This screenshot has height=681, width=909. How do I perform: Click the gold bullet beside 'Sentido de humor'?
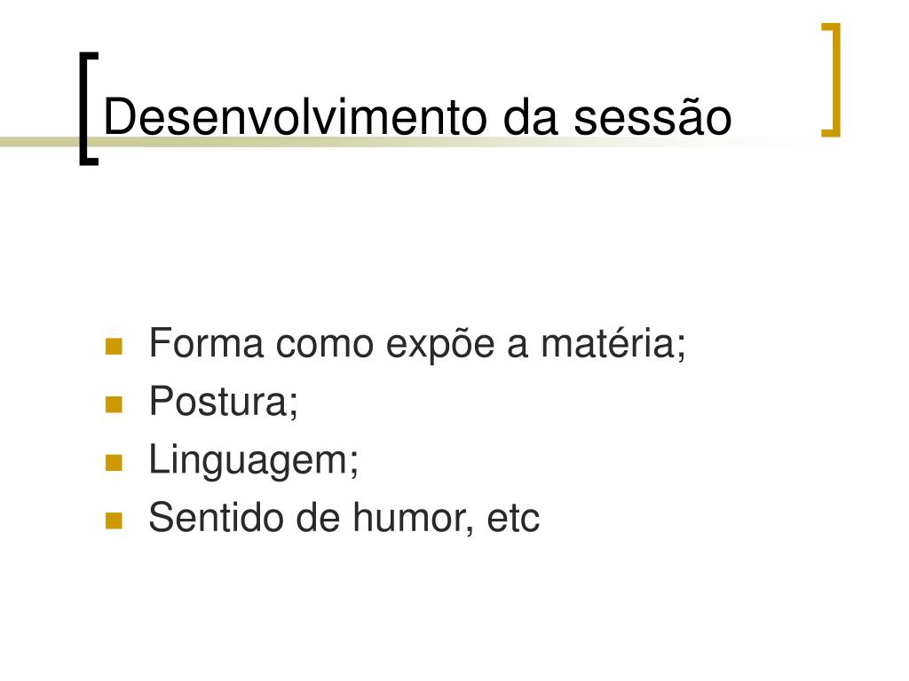tap(115, 521)
